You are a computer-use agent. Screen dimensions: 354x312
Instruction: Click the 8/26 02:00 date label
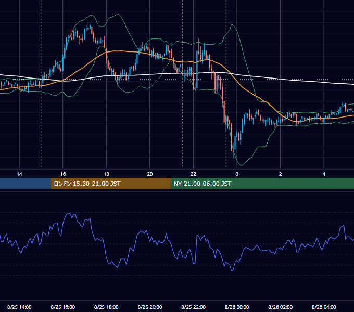point(281,307)
